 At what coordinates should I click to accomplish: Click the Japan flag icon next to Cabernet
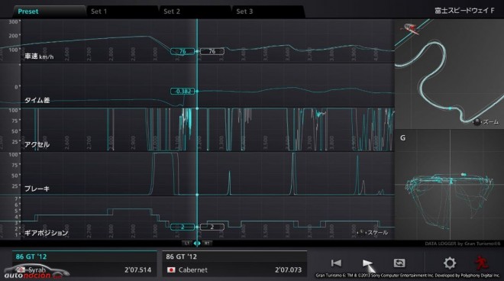tap(171, 270)
